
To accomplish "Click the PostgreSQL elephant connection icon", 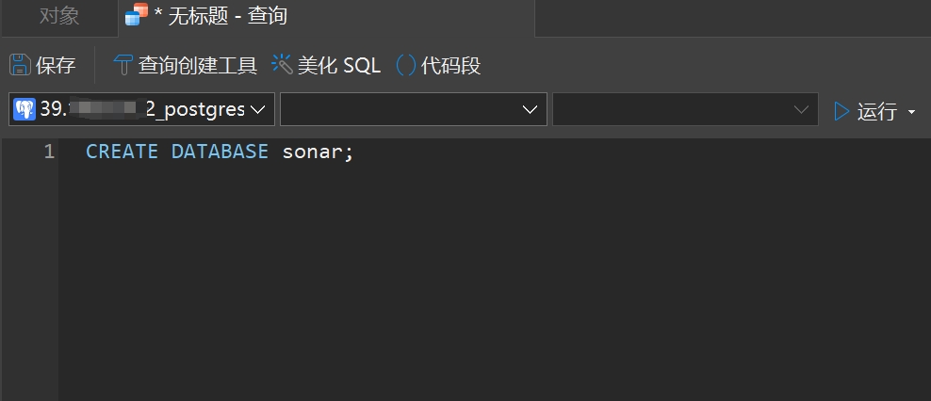I will (24, 109).
